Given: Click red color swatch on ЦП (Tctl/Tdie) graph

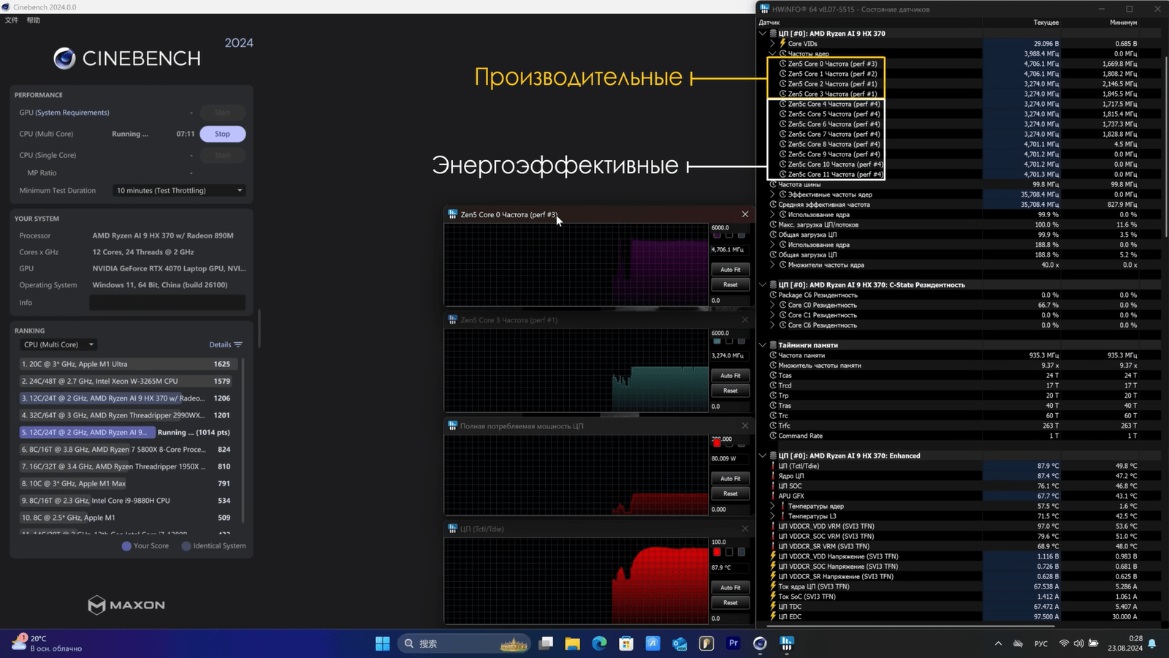Looking at the screenshot, I should (x=717, y=552).
